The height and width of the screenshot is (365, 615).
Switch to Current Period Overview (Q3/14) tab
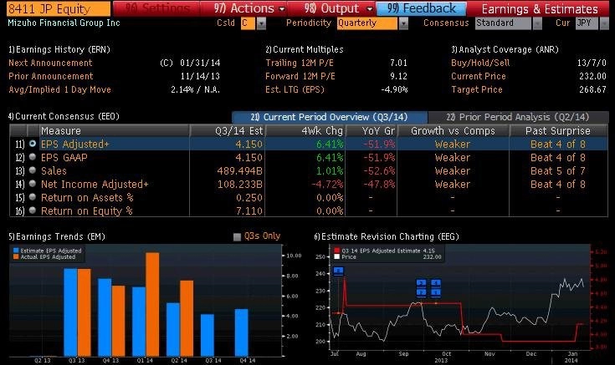pos(330,117)
